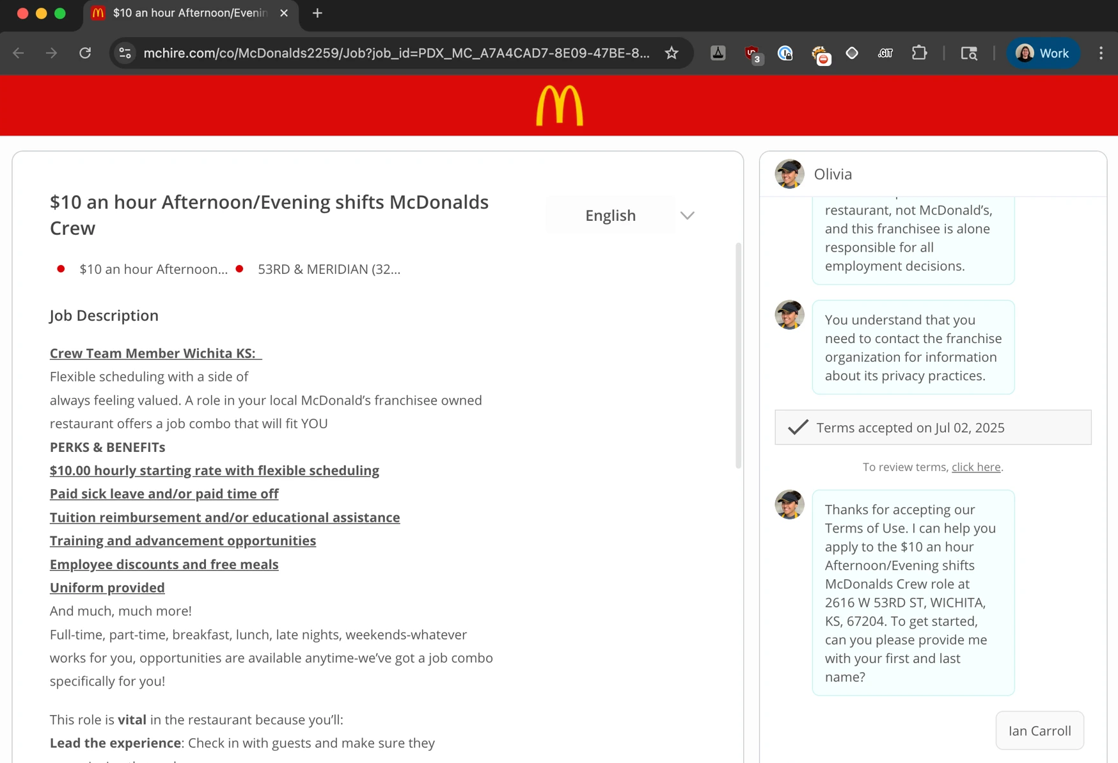
Task: Open the red shield extension with badge 3
Action: click(753, 54)
